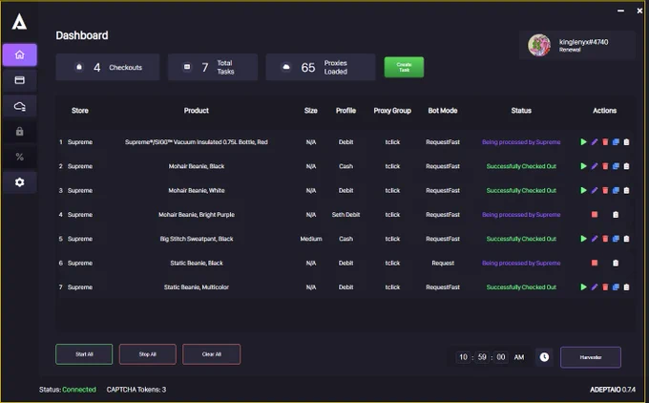
Task: Click the Total Tasks counter card
Action: pos(213,67)
